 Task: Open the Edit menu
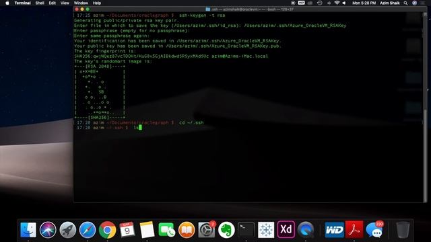point(53,3)
